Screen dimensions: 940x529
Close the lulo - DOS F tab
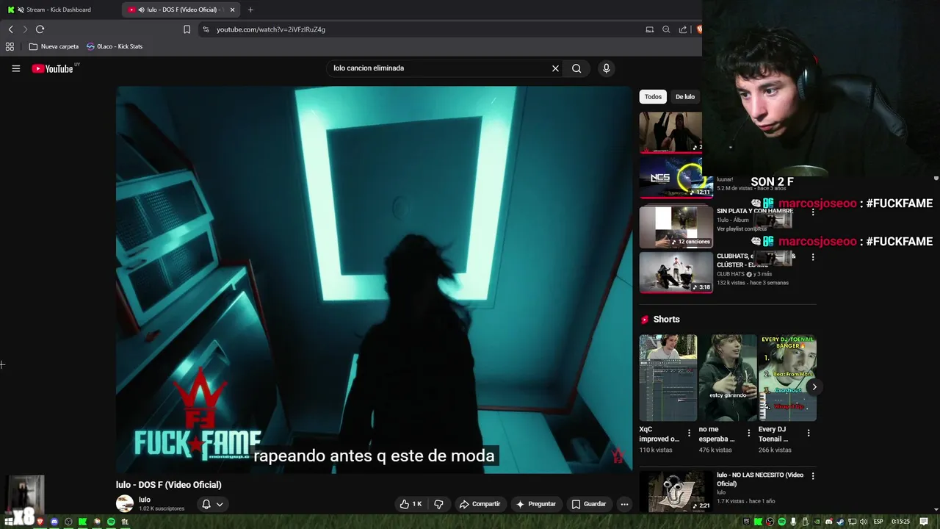[x=233, y=10]
